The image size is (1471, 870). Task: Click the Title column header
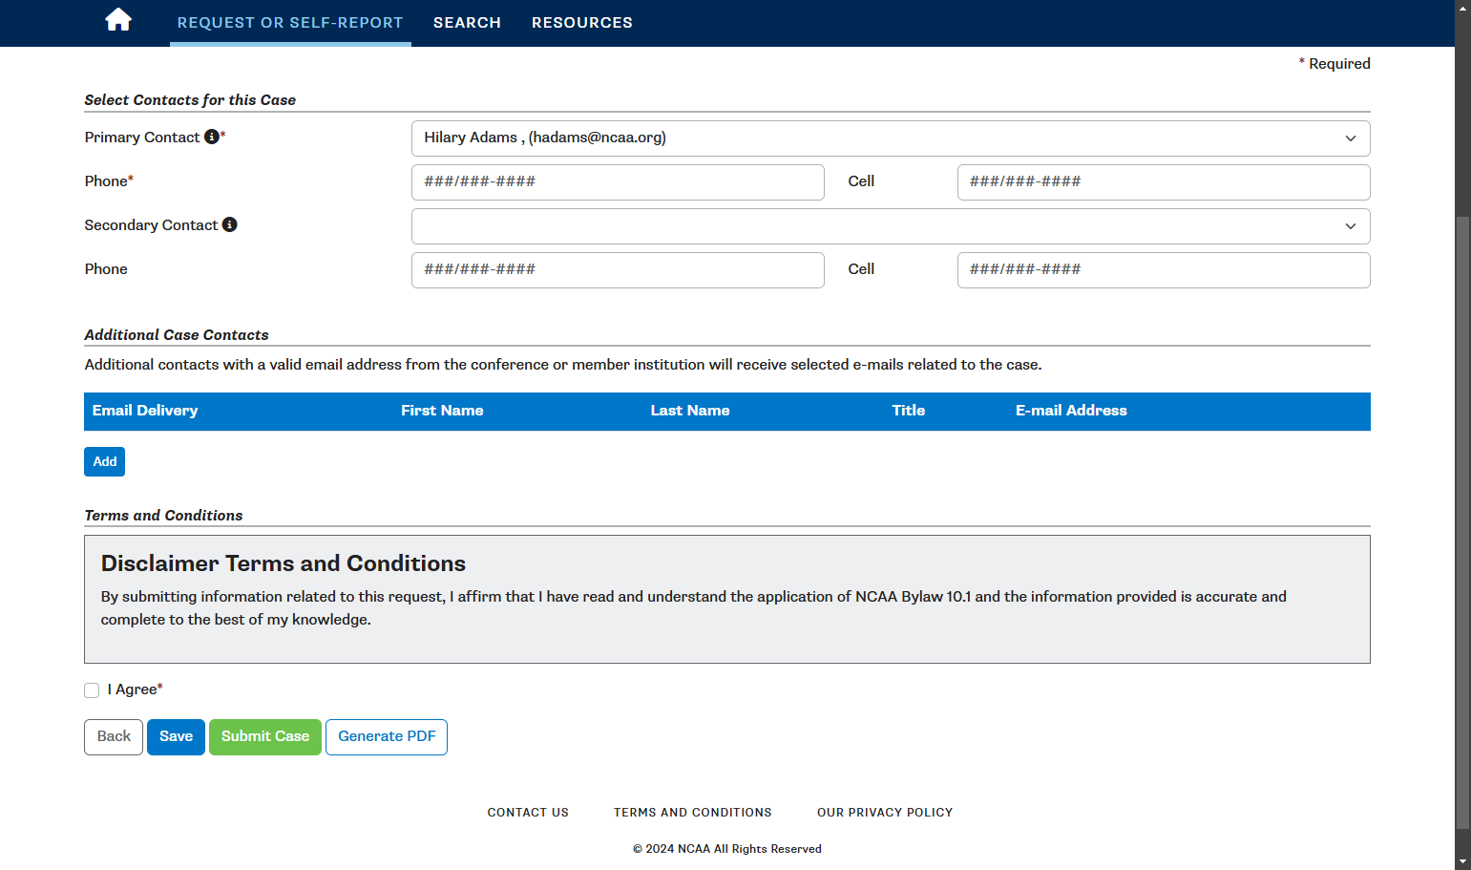point(909,411)
